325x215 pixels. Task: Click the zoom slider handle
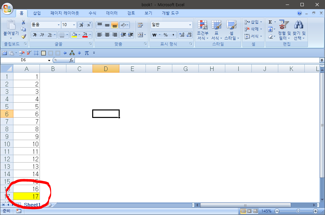coord(298,211)
